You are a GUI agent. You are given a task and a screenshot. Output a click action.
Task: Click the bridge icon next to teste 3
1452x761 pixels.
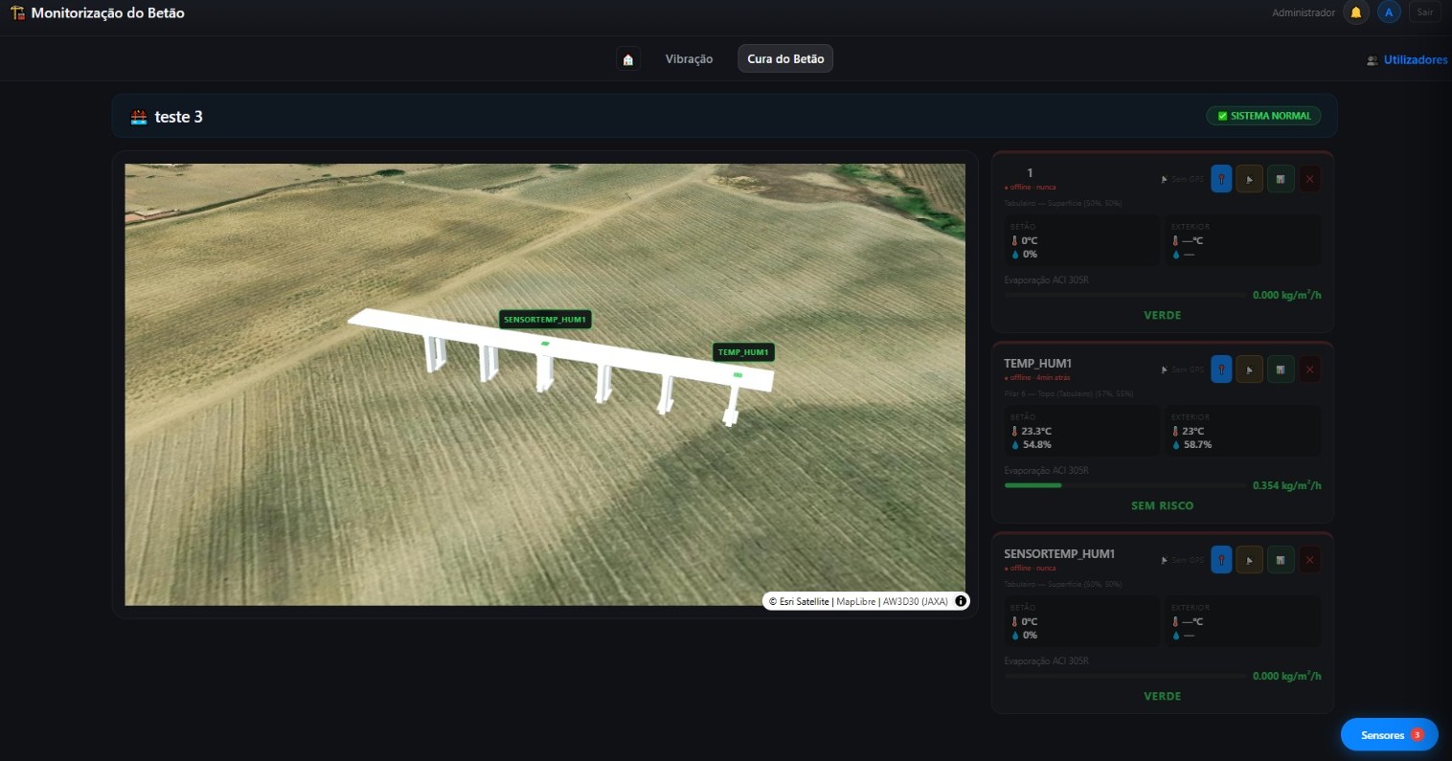tap(139, 117)
